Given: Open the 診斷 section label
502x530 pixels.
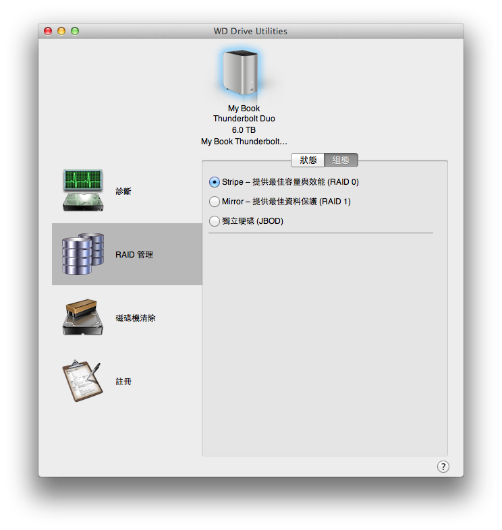Looking at the screenshot, I should [123, 192].
